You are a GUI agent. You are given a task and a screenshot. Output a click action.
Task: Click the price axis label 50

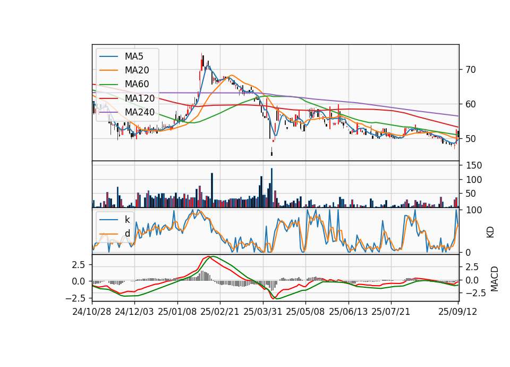[x=471, y=139]
